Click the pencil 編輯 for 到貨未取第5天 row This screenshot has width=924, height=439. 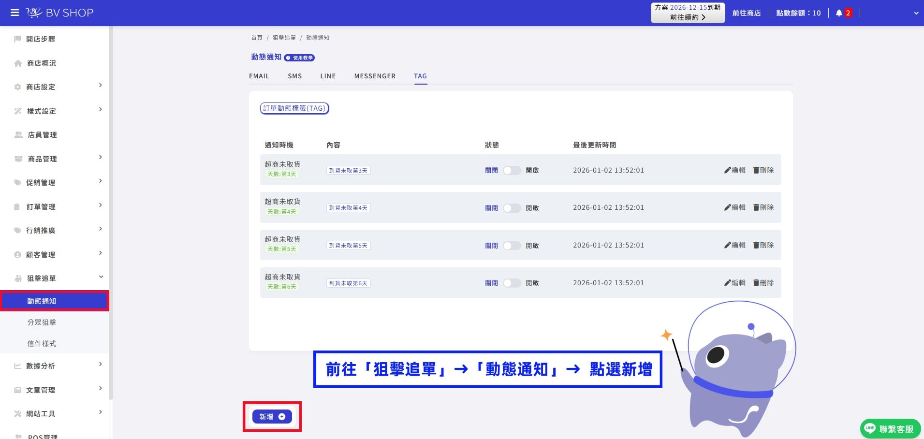(734, 245)
